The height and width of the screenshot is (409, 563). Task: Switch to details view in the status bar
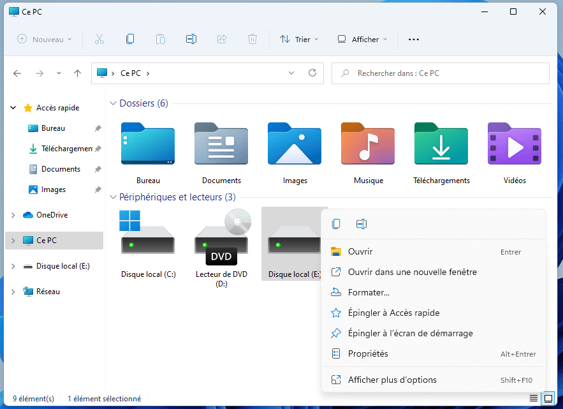coord(533,399)
